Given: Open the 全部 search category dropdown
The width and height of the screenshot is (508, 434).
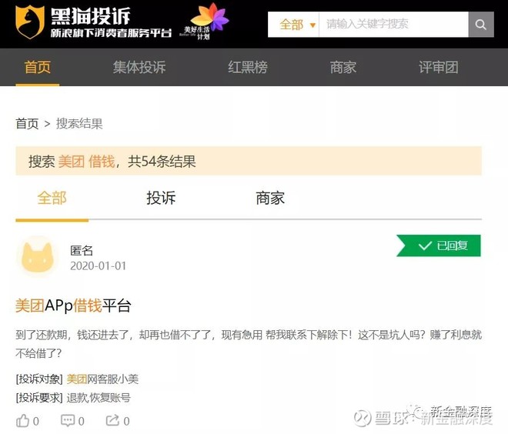Looking at the screenshot, I should click(x=293, y=25).
